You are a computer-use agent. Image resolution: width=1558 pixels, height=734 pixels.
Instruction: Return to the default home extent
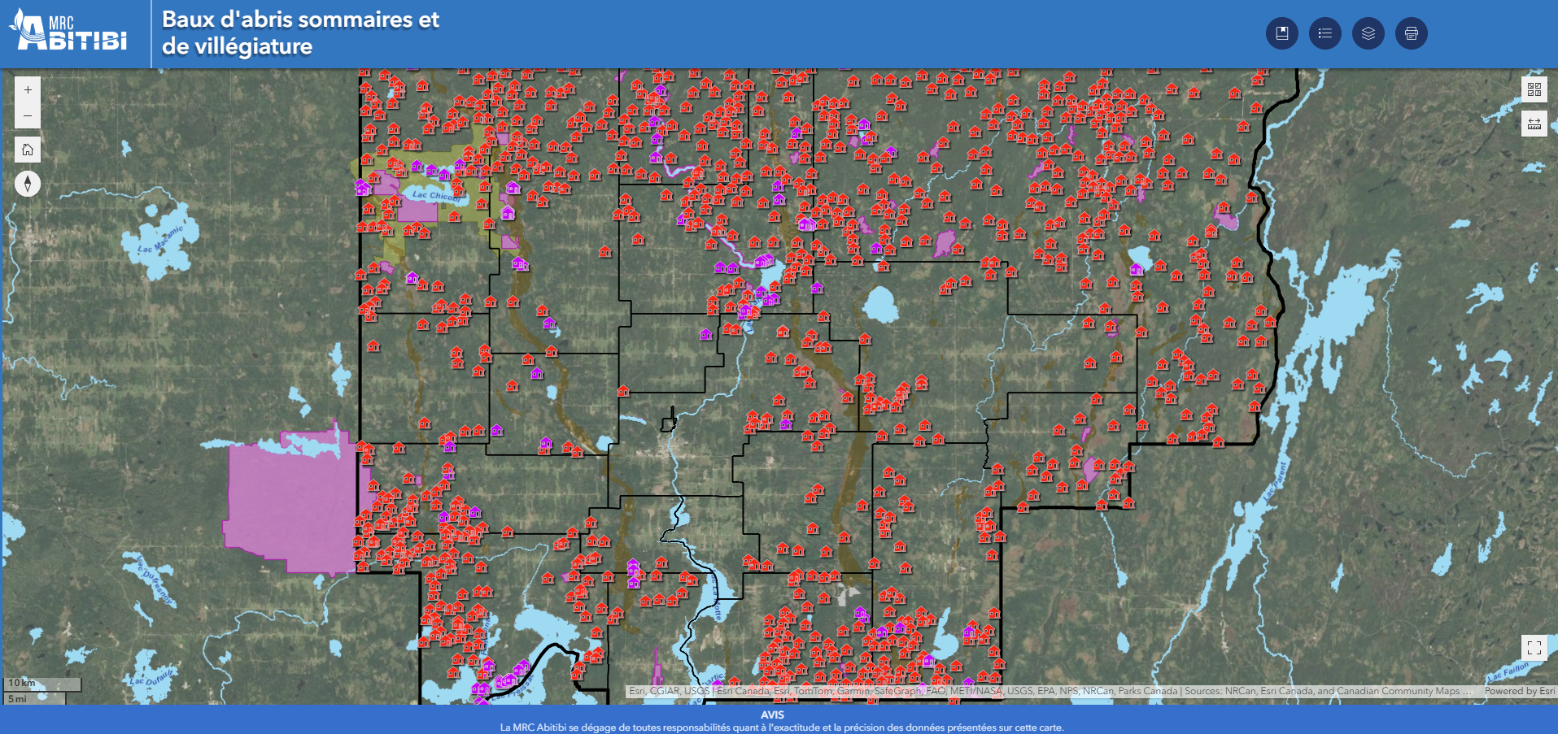click(28, 150)
